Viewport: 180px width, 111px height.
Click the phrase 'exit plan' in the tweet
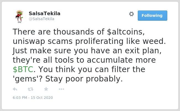[142, 51]
